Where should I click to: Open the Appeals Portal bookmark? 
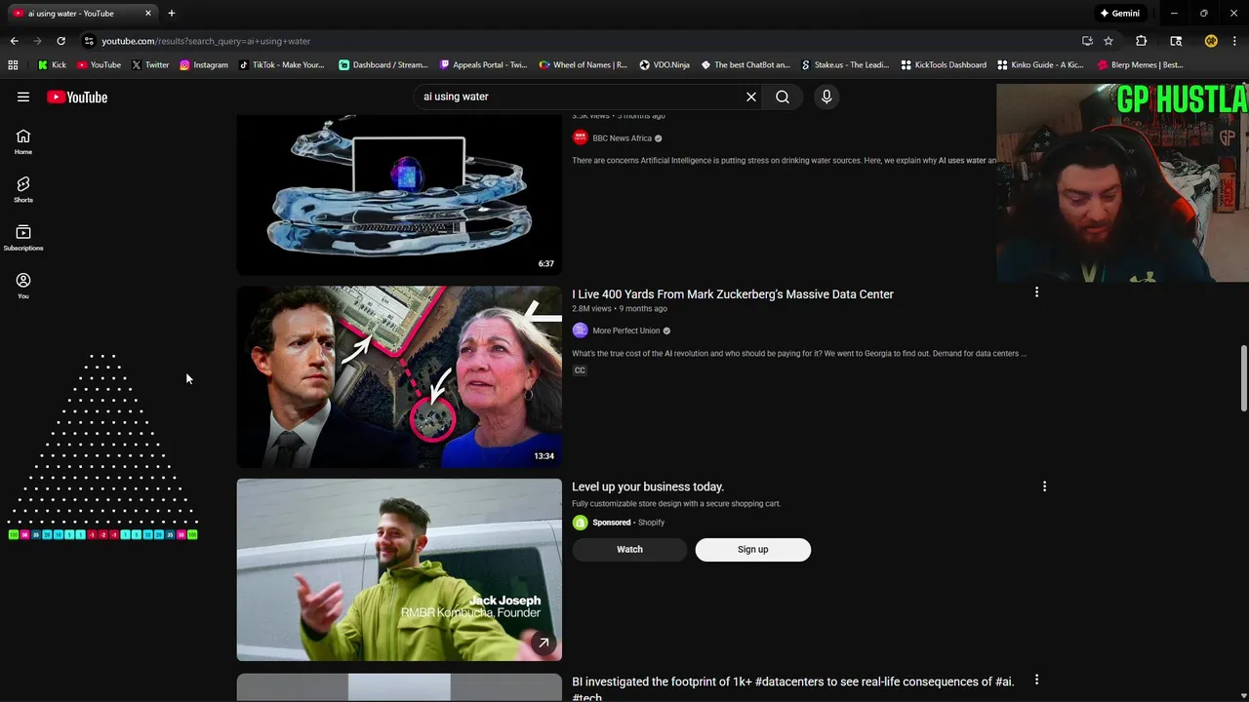click(484, 65)
